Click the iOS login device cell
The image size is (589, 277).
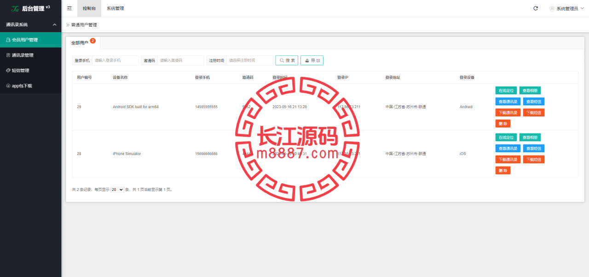pos(462,154)
